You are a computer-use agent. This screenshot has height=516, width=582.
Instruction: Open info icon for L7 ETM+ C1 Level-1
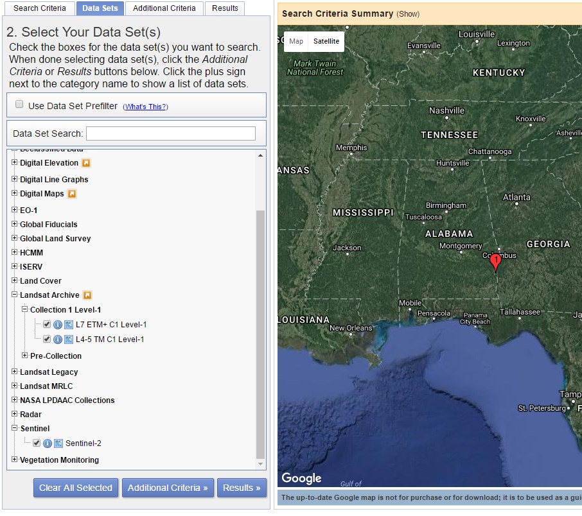58,325
